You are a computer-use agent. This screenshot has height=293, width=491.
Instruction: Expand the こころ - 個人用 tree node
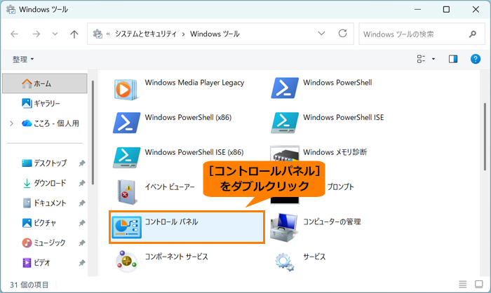point(11,123)
